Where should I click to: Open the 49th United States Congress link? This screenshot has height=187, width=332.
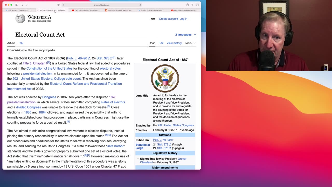click(176, 125)
